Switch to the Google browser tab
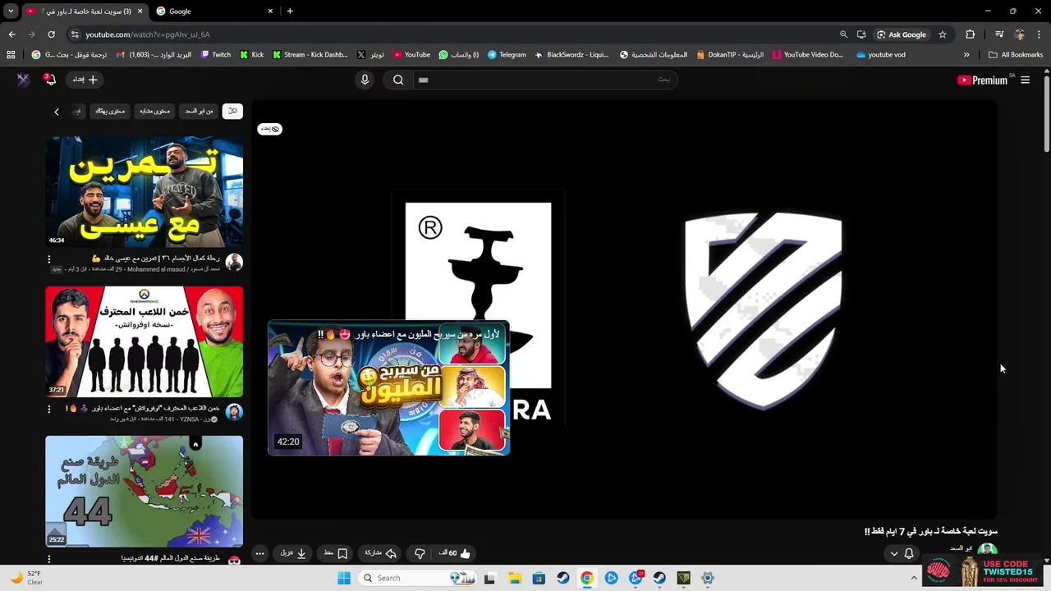Image resolution: width=1051 pixels, height=591 pixels. click(x=213, y=11)
